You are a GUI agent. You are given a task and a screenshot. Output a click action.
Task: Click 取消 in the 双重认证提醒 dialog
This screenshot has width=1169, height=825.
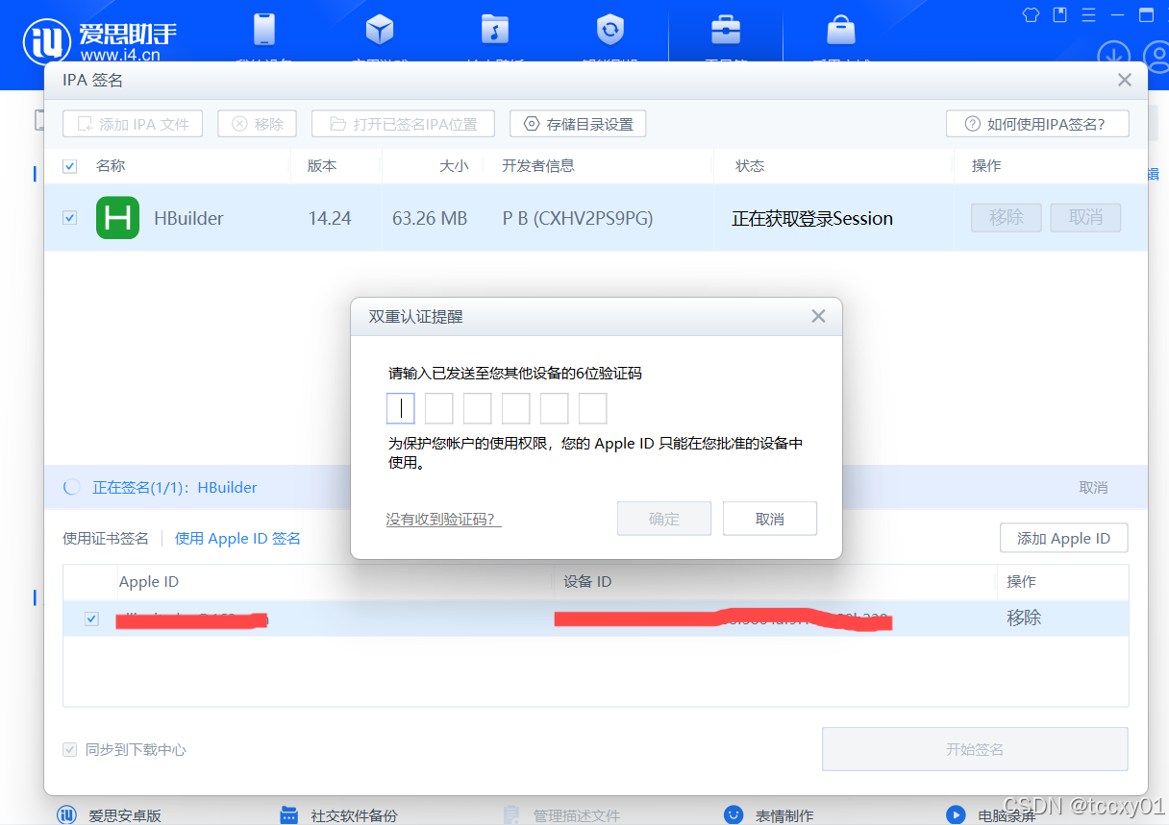click(770, 519)
